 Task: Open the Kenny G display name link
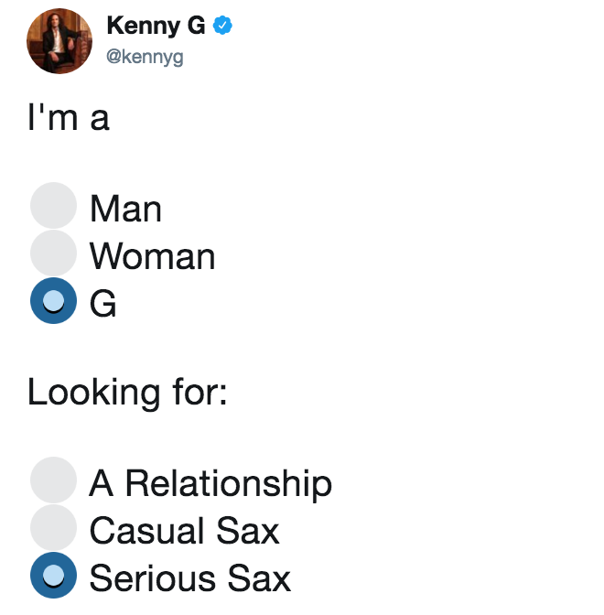click(x=156, y=26)
